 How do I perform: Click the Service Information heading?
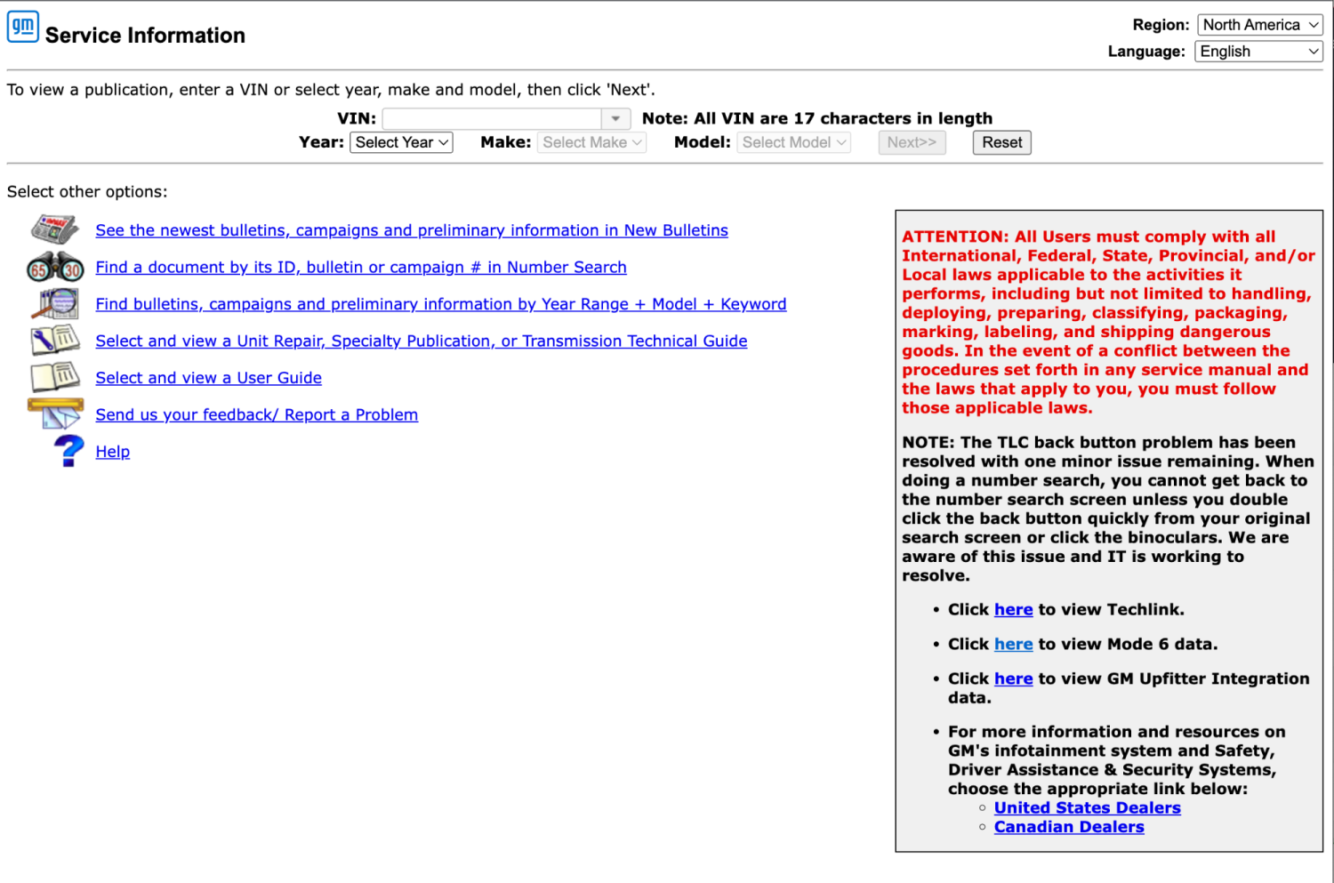(x=145, y=36)
